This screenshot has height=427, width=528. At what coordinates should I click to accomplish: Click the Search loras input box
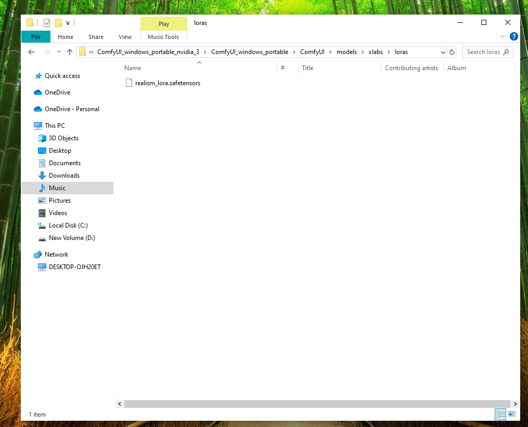[484, 52]
